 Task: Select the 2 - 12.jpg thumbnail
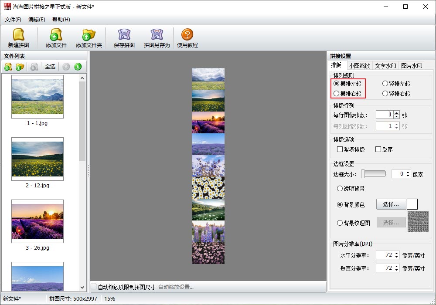coord(37,159)
